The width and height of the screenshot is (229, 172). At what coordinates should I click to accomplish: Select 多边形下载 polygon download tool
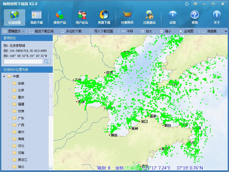pyautogui.click(x=71, y=31)
